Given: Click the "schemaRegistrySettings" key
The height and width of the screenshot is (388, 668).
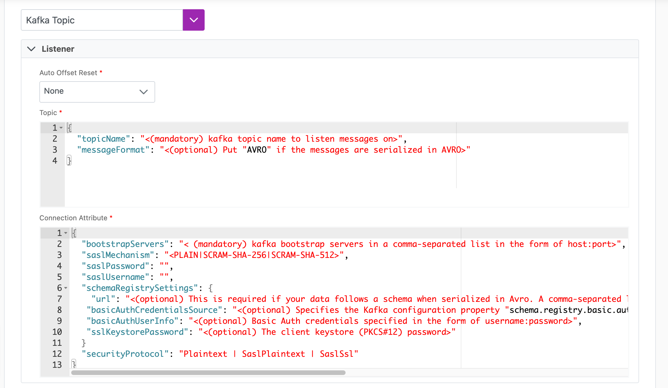Looking at the screenshot, I should (x=140, y=288).
